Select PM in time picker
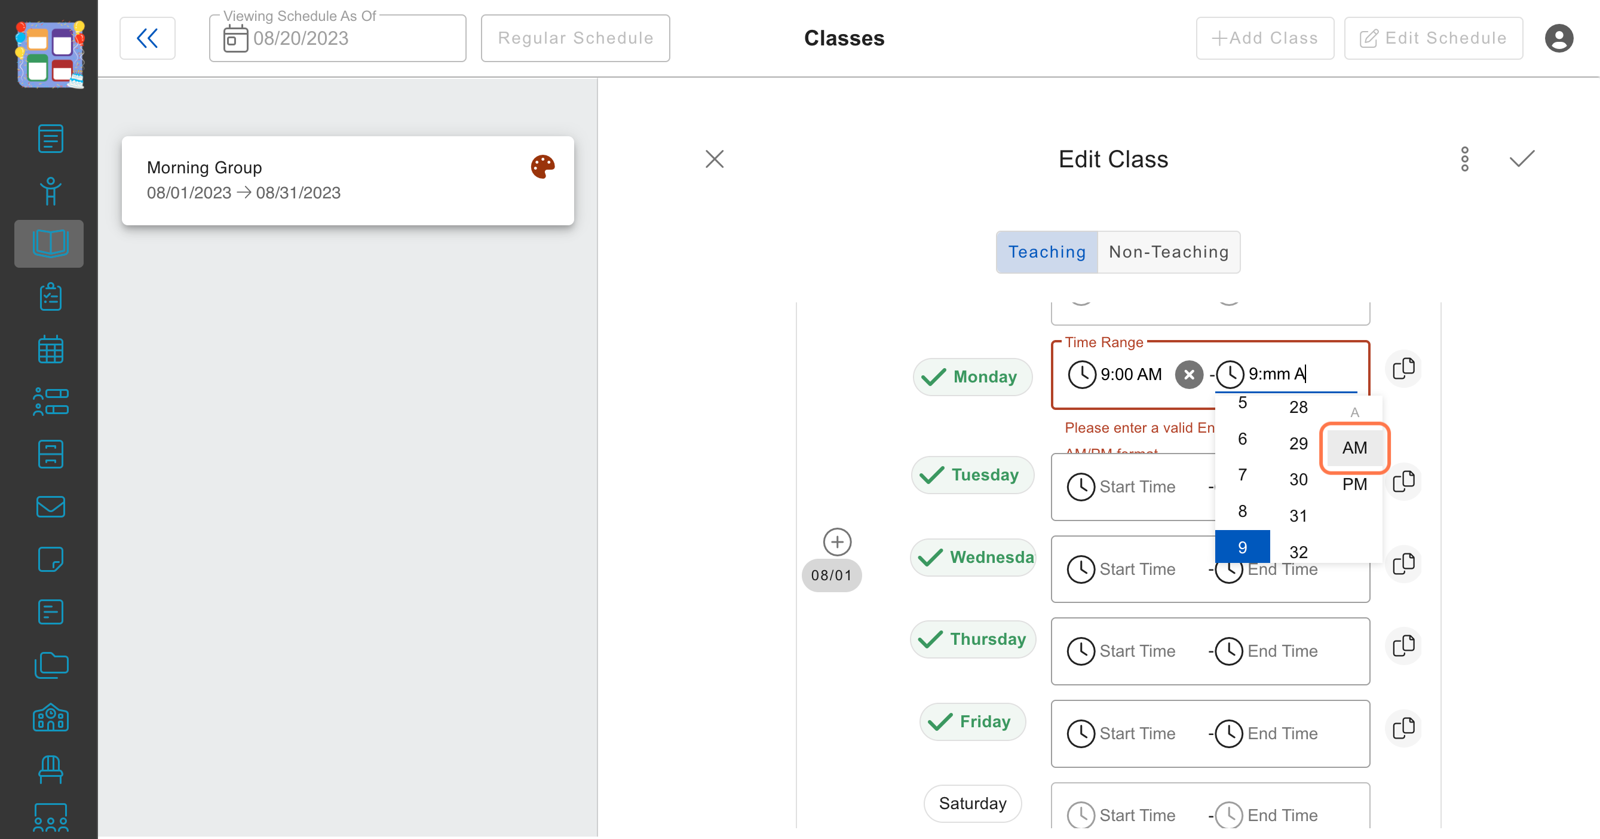1600x839 pixels. (1354, 485)
